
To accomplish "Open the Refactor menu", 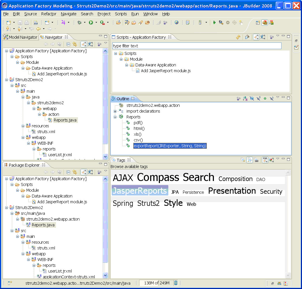I will pyautogui.click(x=49, y=14).
